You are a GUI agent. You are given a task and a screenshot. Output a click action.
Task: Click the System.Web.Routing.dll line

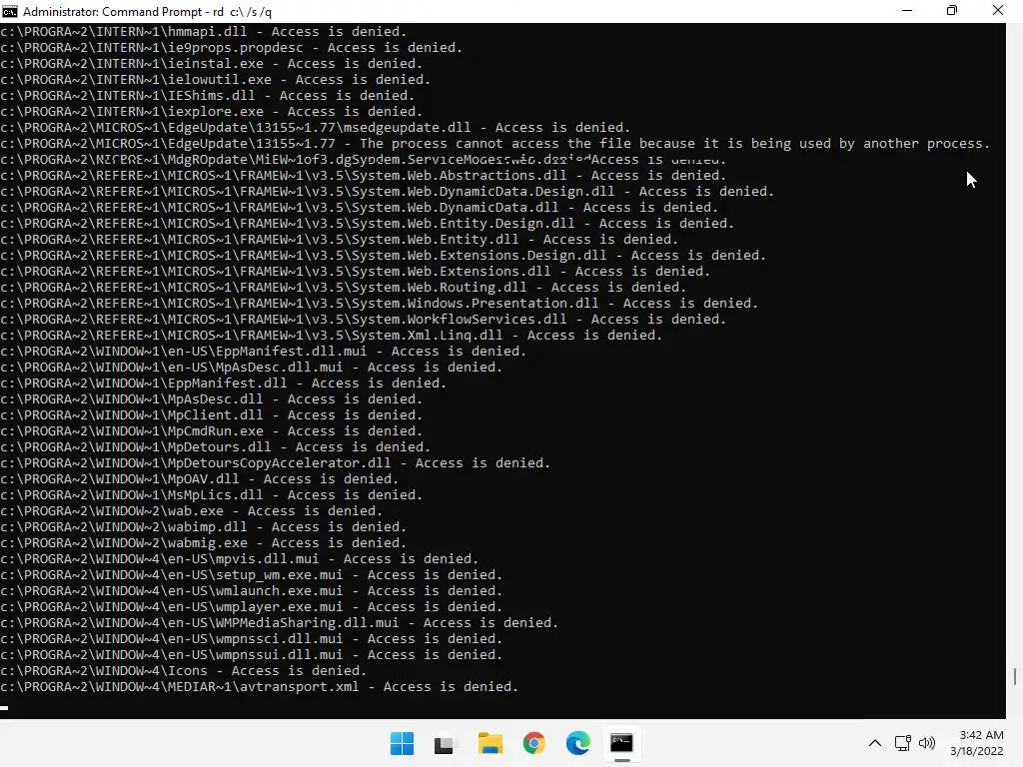point(344,287)
